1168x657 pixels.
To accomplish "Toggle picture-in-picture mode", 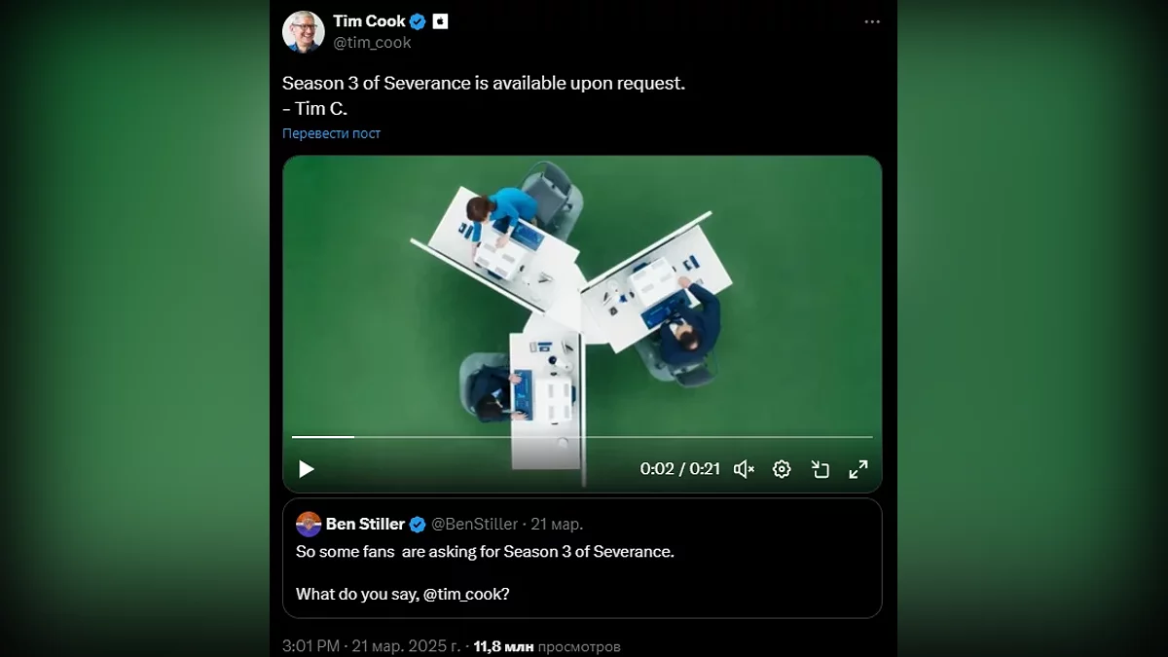I will (x=820, y=469).
